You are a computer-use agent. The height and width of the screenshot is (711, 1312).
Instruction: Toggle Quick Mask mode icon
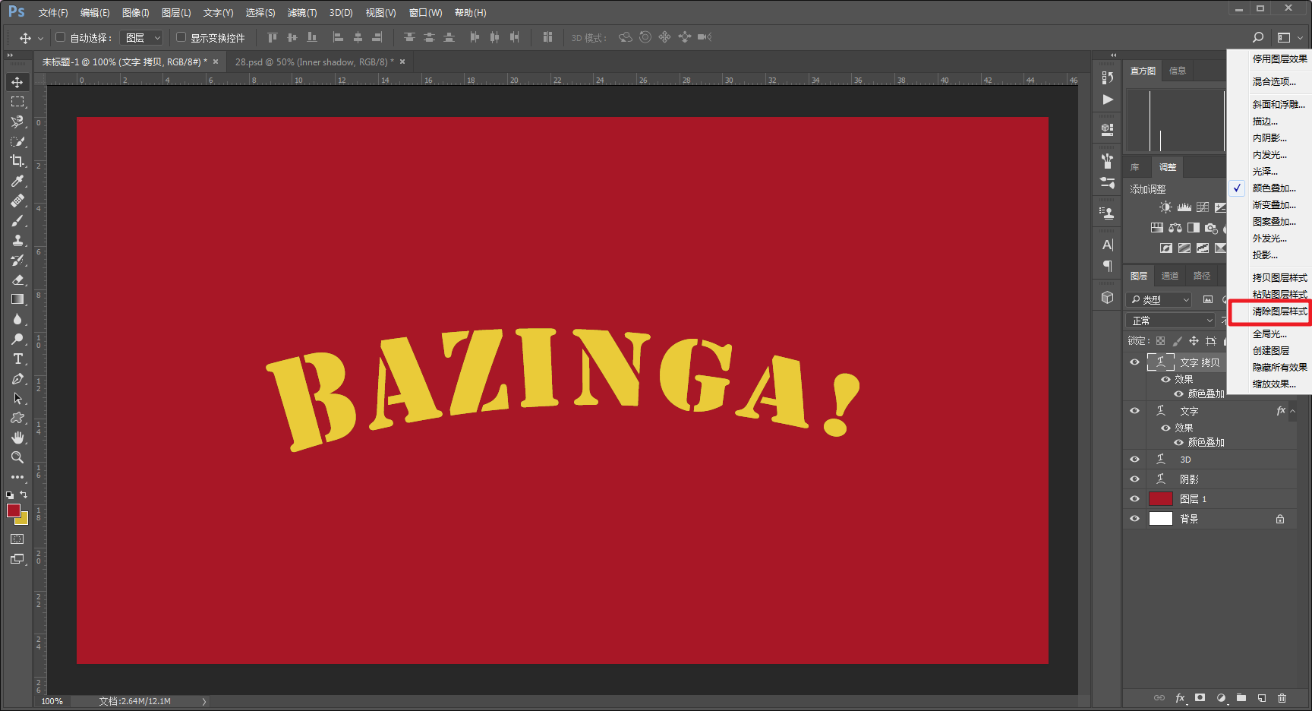click(17, 539)
